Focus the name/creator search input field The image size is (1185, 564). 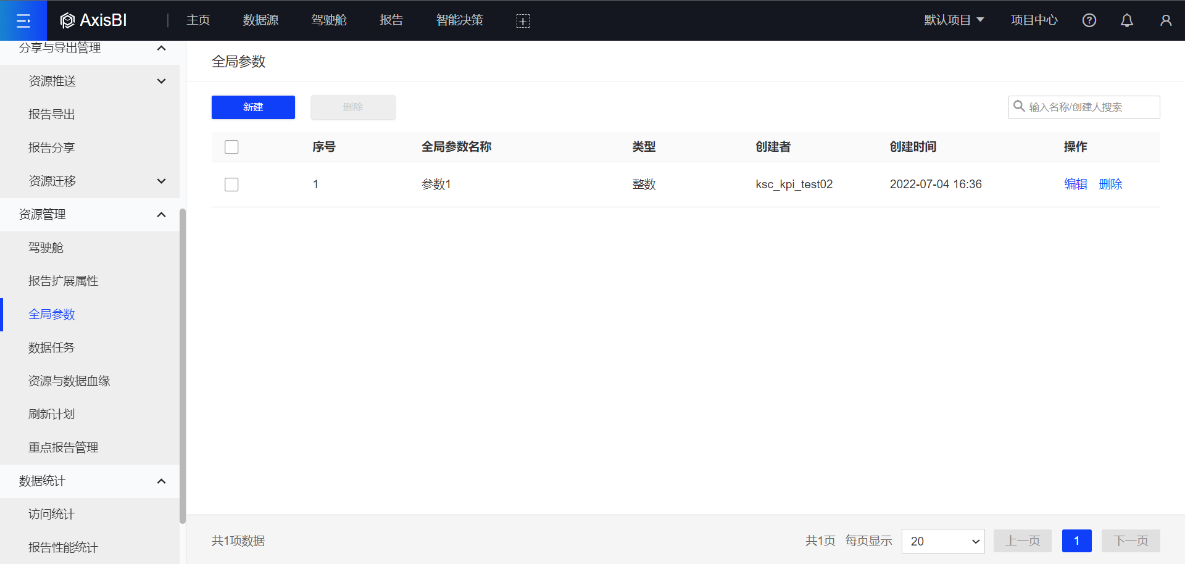coord(1091,107)
